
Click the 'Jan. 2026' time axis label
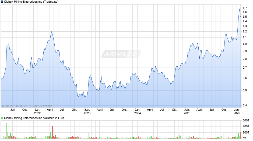(237, 112)
